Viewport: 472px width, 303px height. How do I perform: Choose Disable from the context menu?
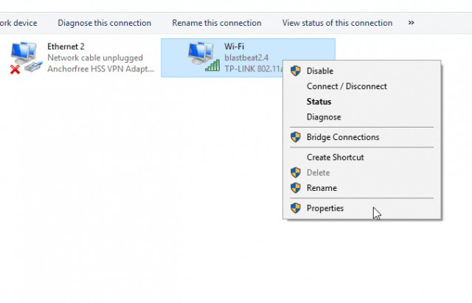(x=320, y=71)
